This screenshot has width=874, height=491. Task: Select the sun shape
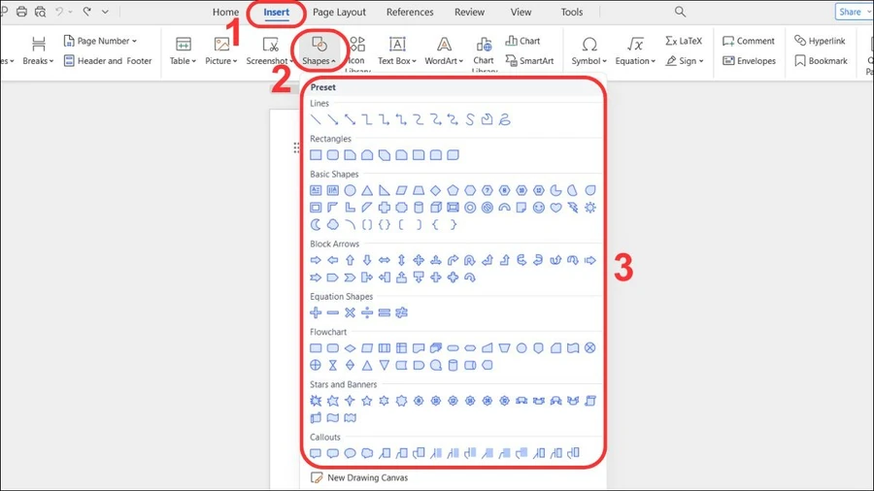(x=589, y=208)
